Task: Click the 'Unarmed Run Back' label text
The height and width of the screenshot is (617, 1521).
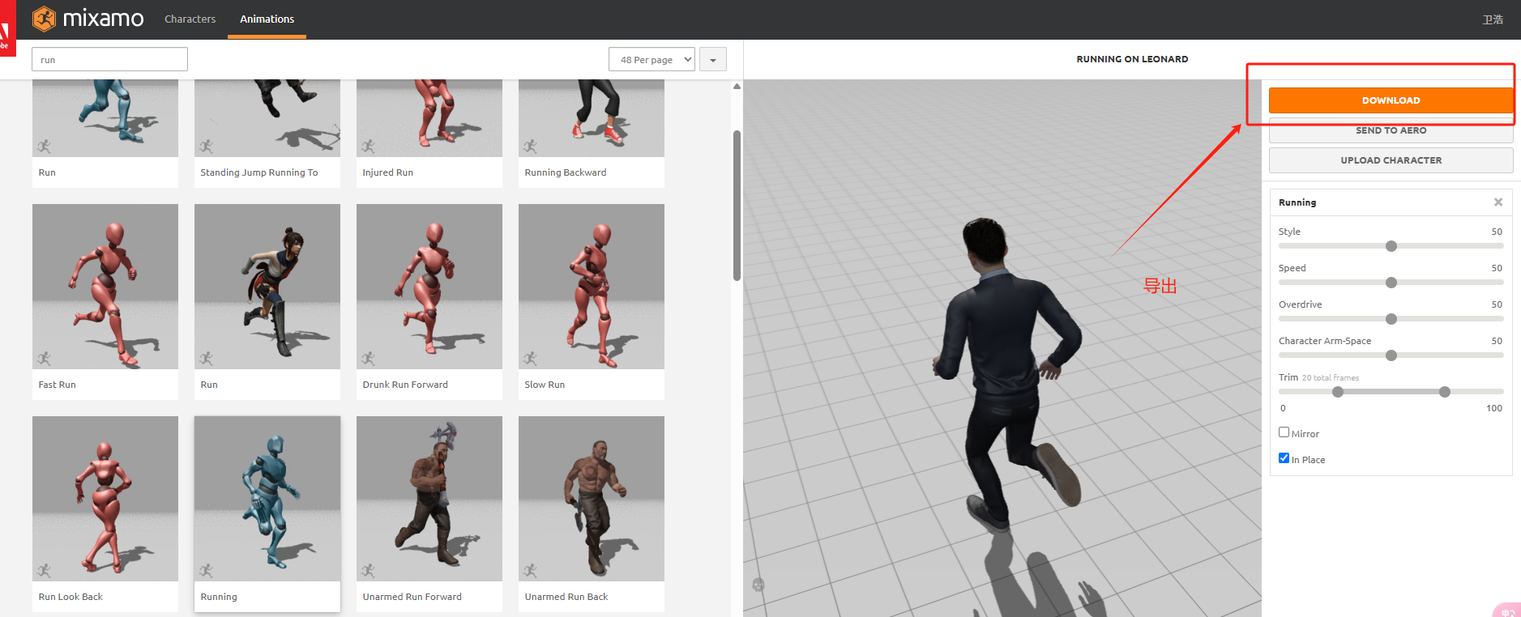Action: click(566, 597)
